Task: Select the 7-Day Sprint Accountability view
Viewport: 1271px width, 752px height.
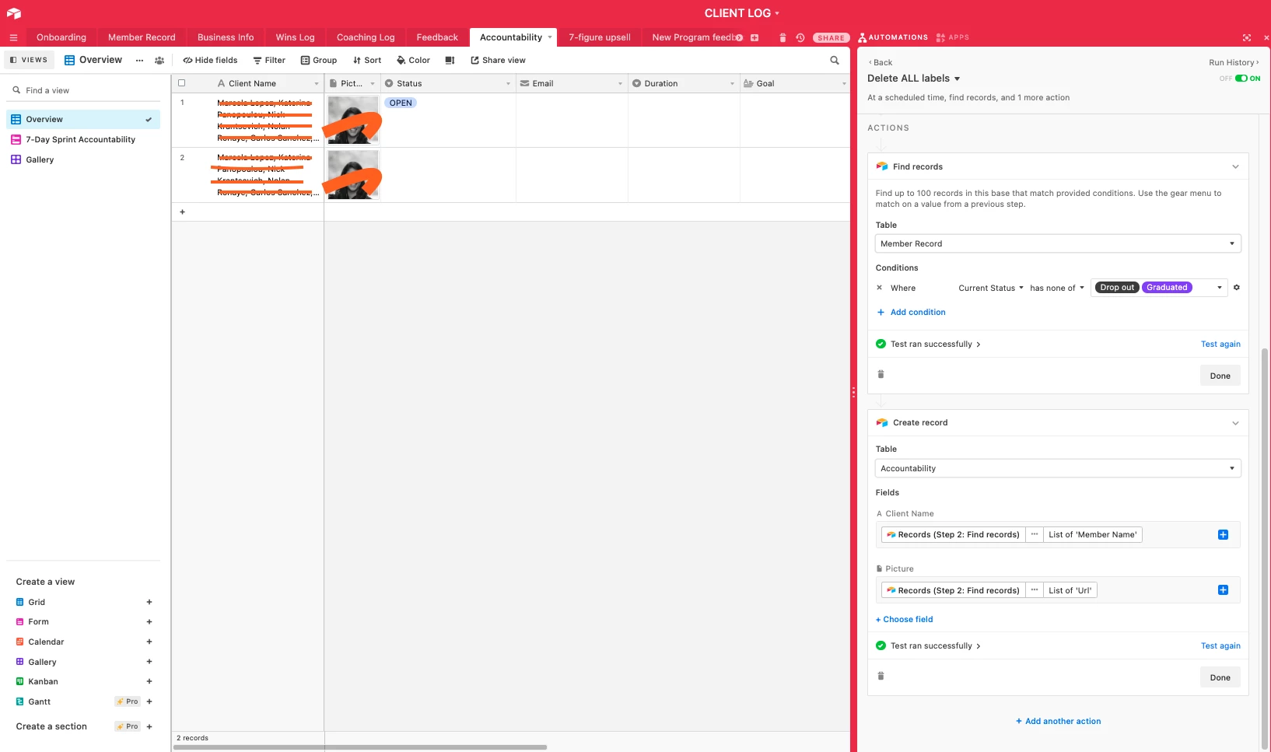Action: 83,139
